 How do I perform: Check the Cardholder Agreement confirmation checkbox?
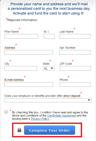point(6,112)
